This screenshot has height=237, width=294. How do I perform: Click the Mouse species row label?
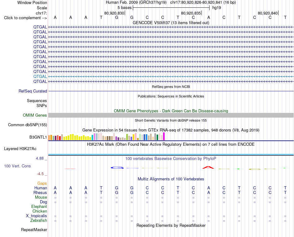click(41, 197)
